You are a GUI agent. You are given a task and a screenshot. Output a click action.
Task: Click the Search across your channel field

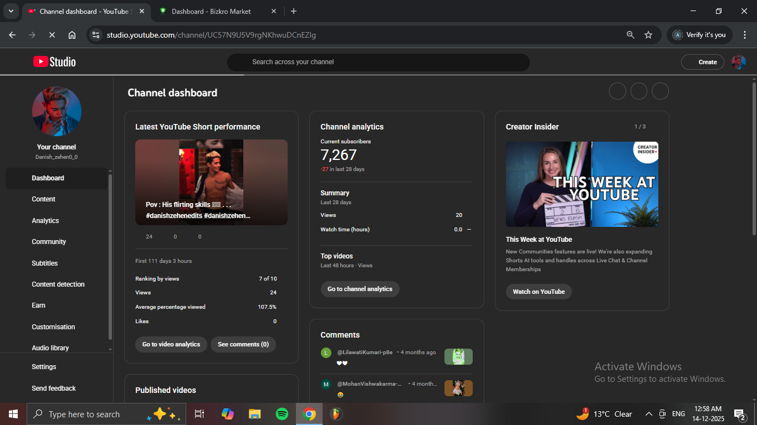coord(378,62)
